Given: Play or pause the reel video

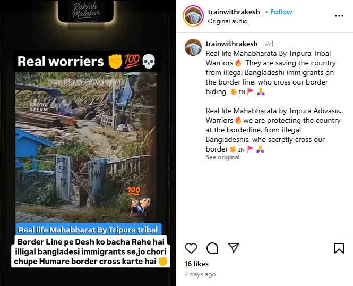Looking at the screenshot, I should (88, 143).
